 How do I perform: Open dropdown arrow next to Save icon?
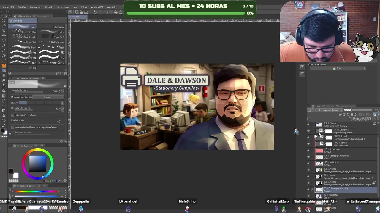(89, 12)
